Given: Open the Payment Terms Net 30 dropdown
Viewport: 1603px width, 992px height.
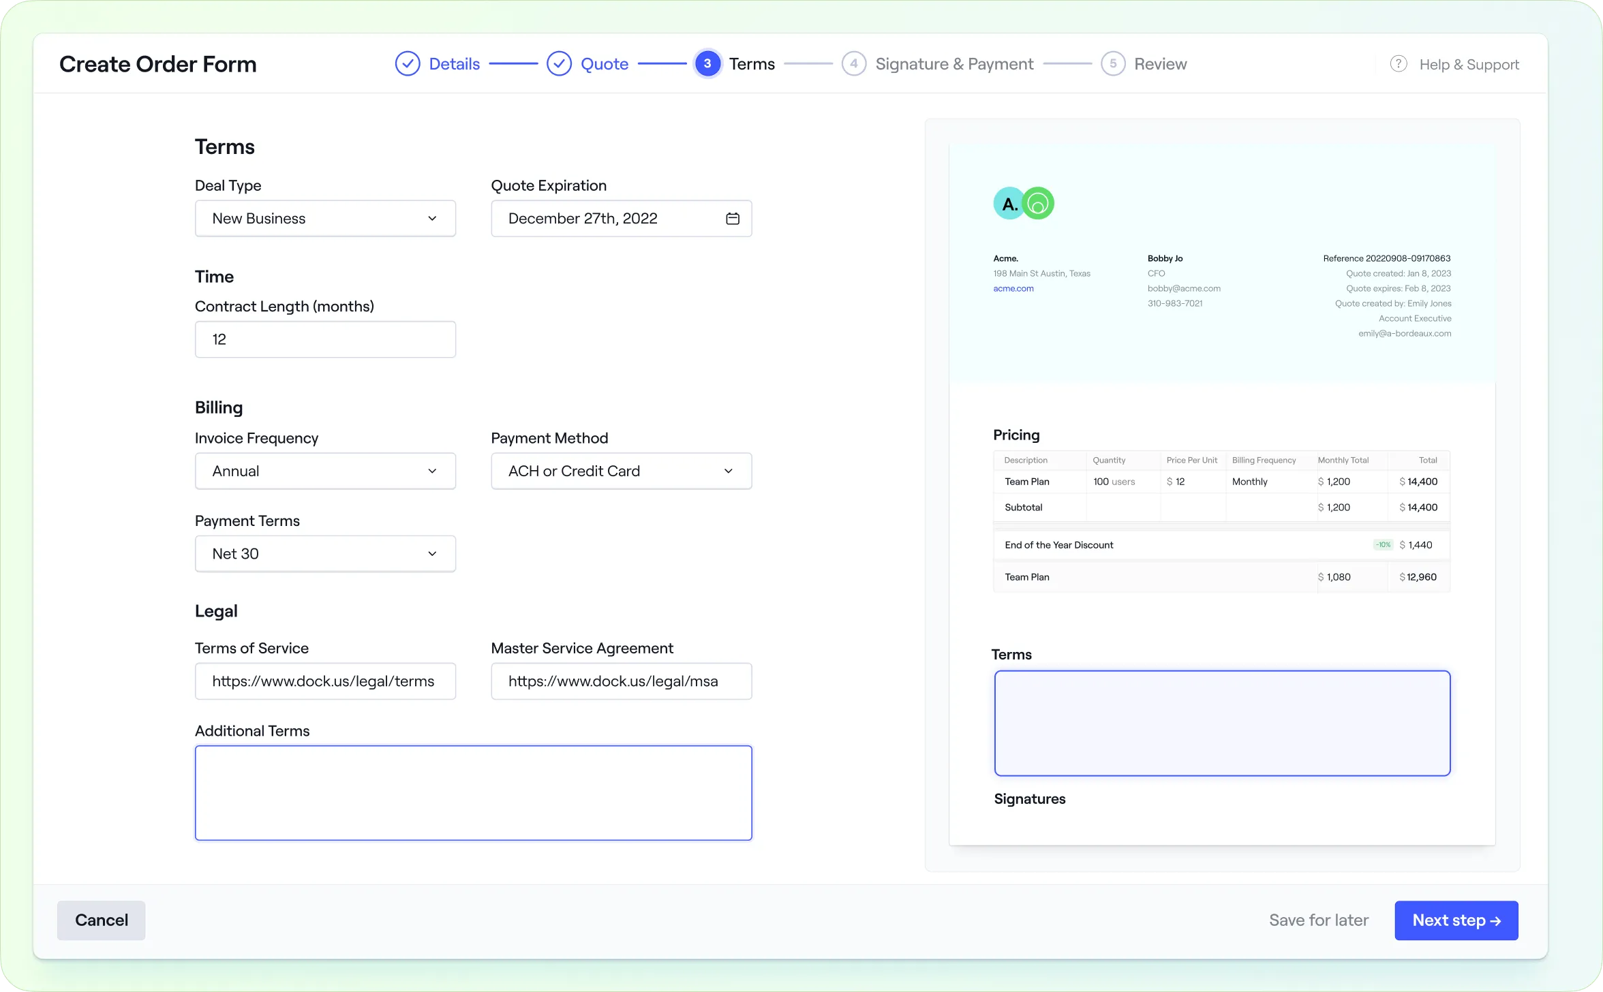Looking at the screenshot, I should tap(325, 554).
